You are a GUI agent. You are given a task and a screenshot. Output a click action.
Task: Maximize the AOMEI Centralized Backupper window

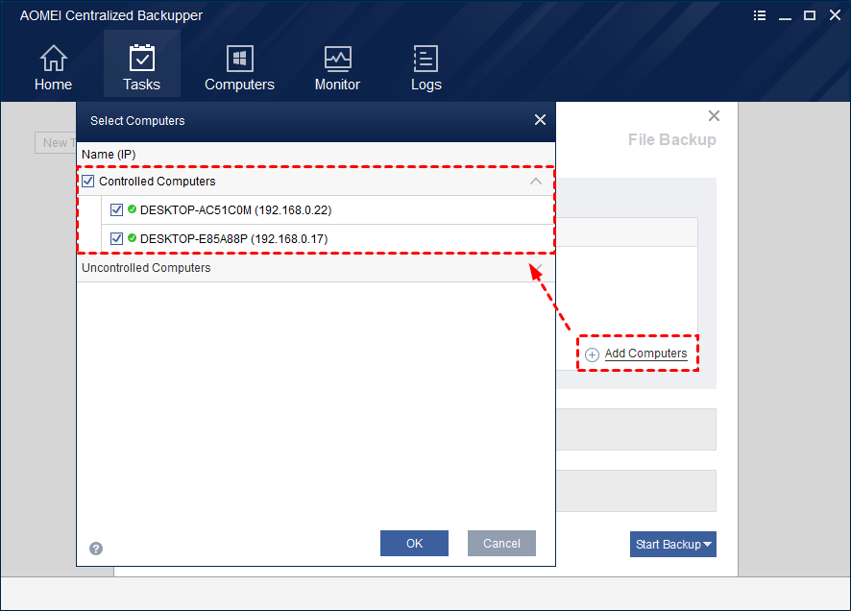(810, 15)
